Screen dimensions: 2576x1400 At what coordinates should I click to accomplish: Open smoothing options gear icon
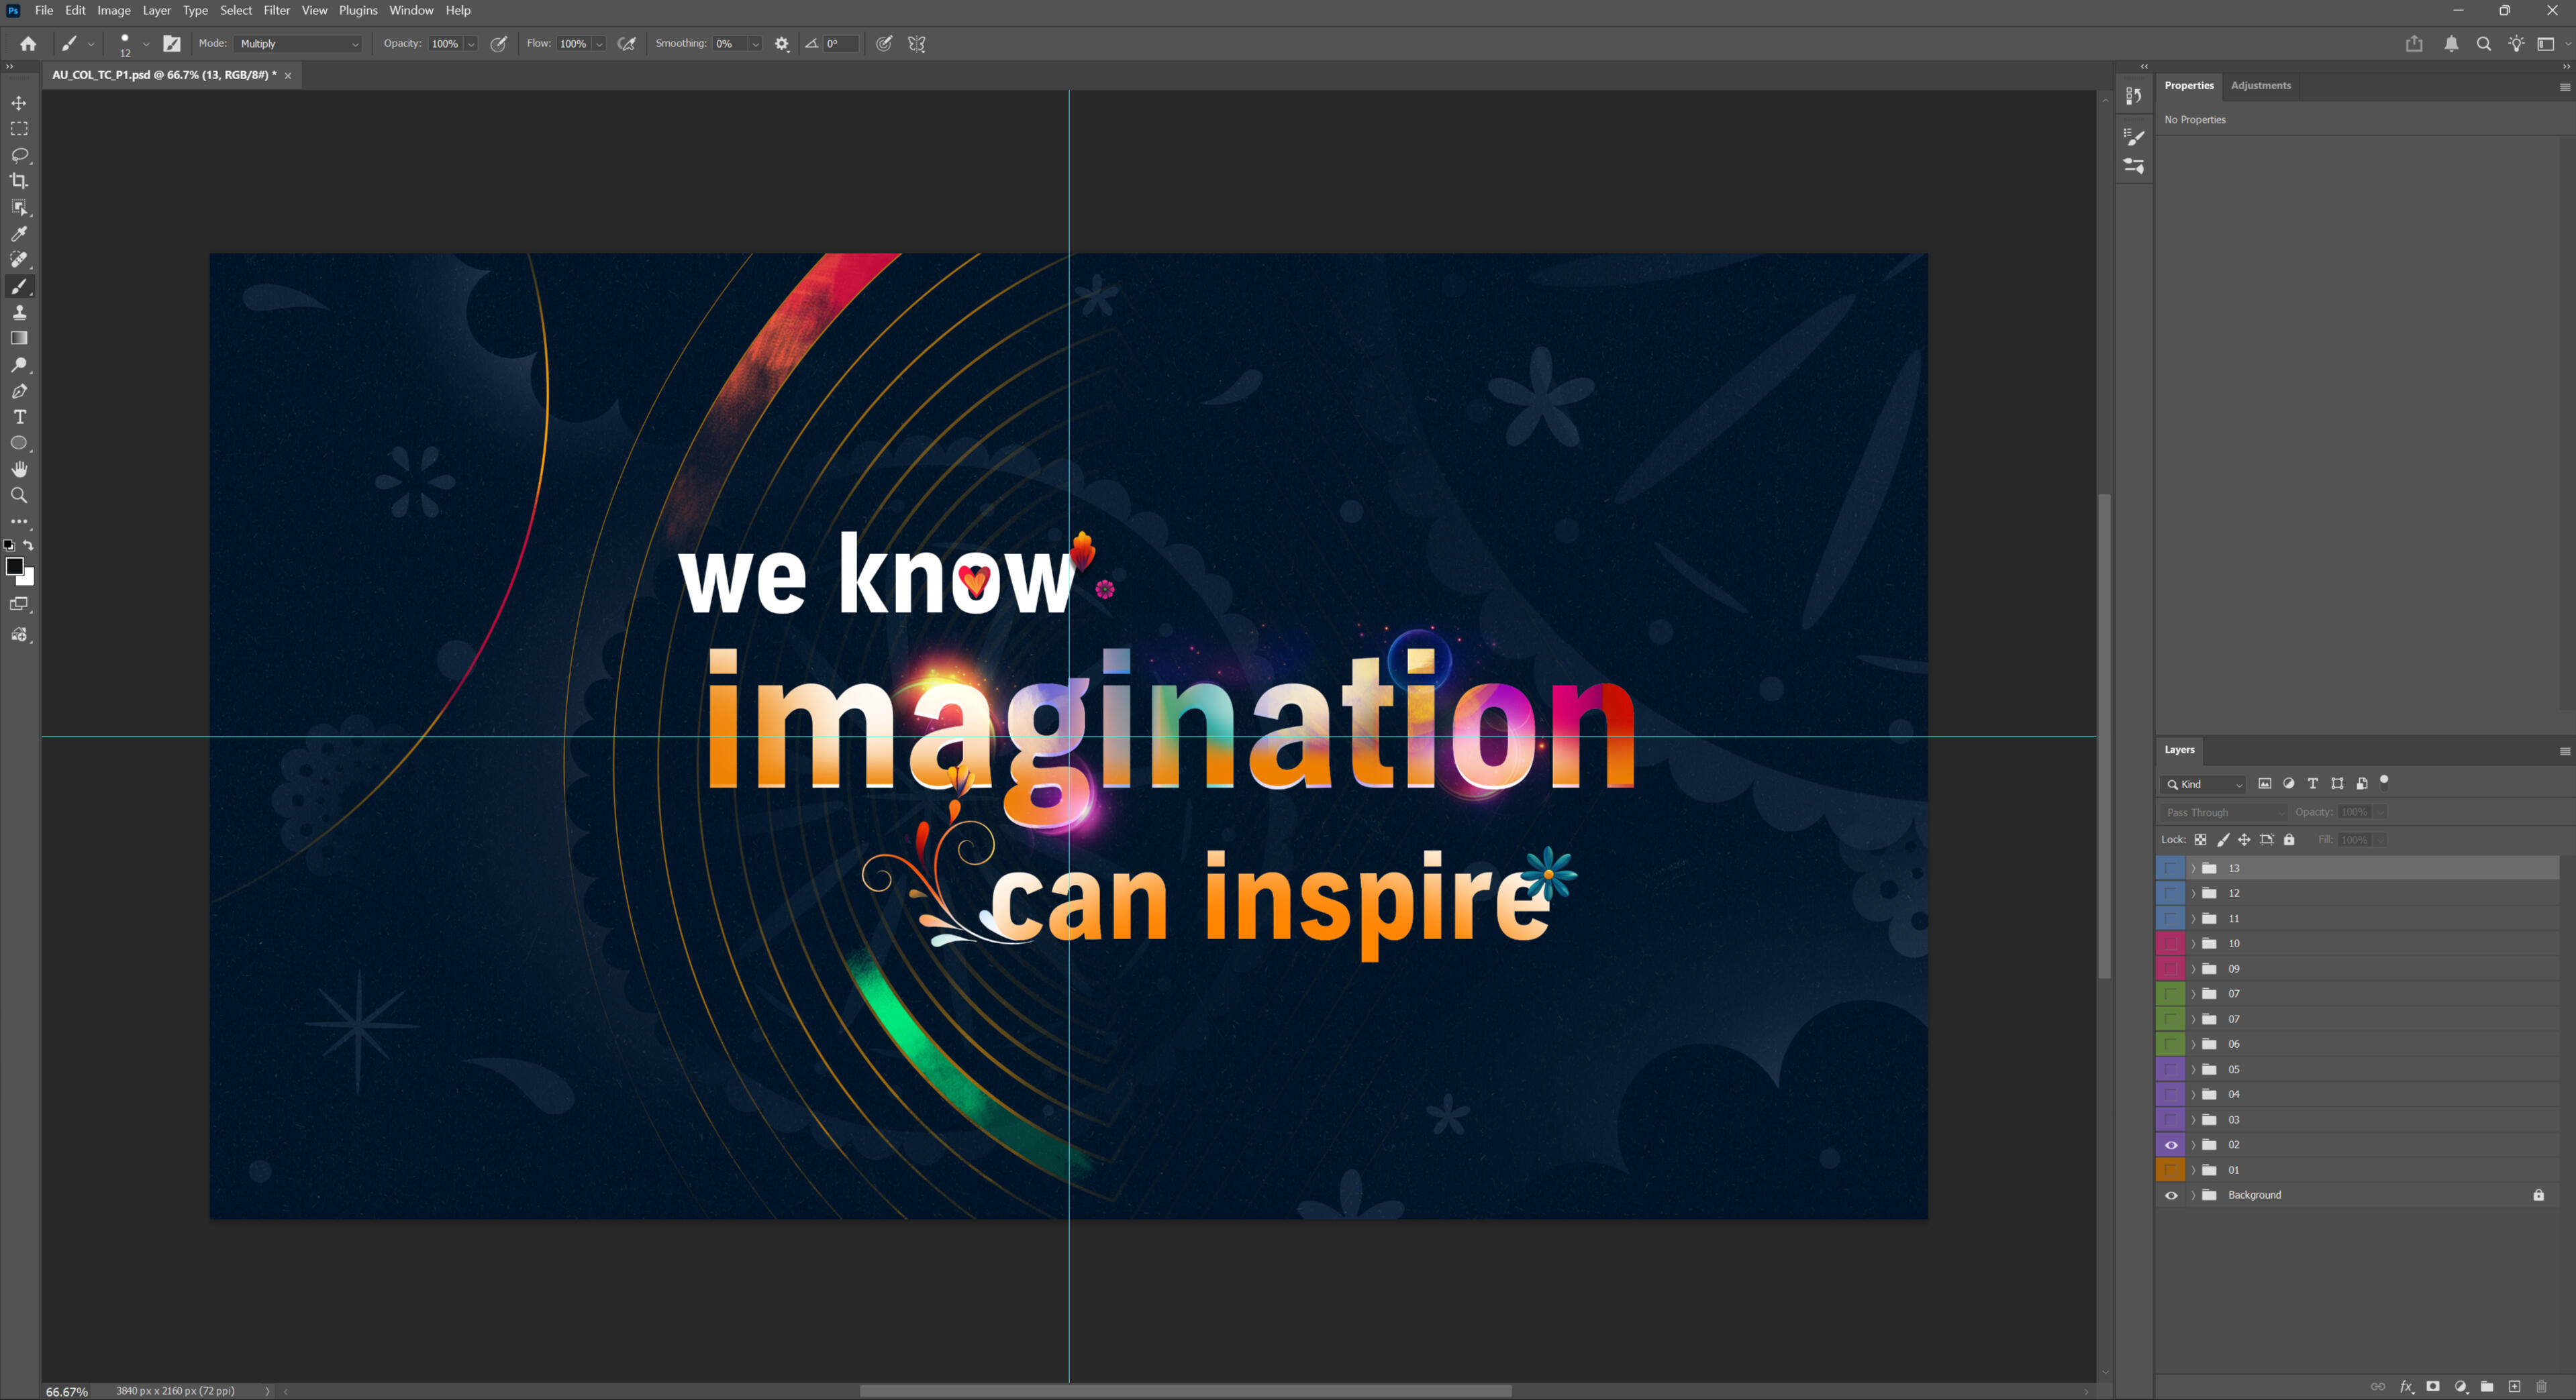[782, 44]
